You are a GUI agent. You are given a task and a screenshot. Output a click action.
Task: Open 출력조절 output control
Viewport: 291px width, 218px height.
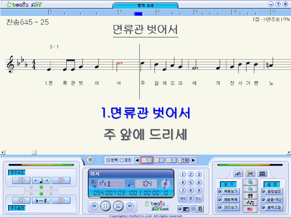(272, 208)
